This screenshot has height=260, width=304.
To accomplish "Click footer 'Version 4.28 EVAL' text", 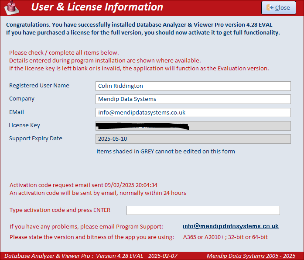I will [120, 256].
